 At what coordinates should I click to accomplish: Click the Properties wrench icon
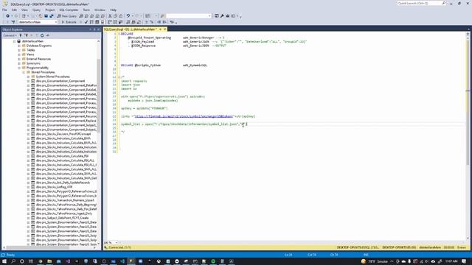coord(222,16)
